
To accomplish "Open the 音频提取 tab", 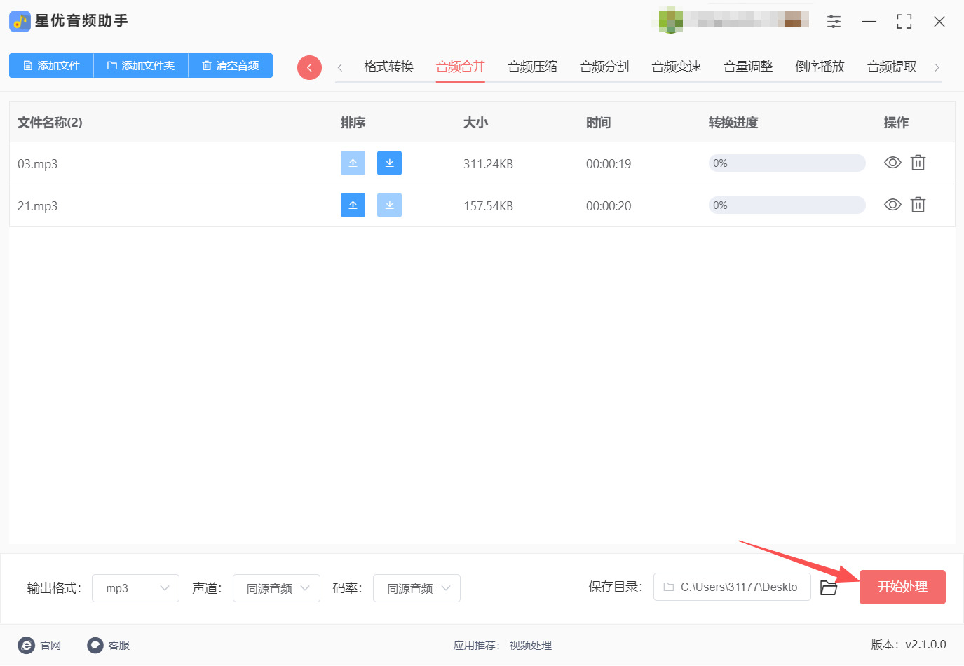I will coord(892,67).
